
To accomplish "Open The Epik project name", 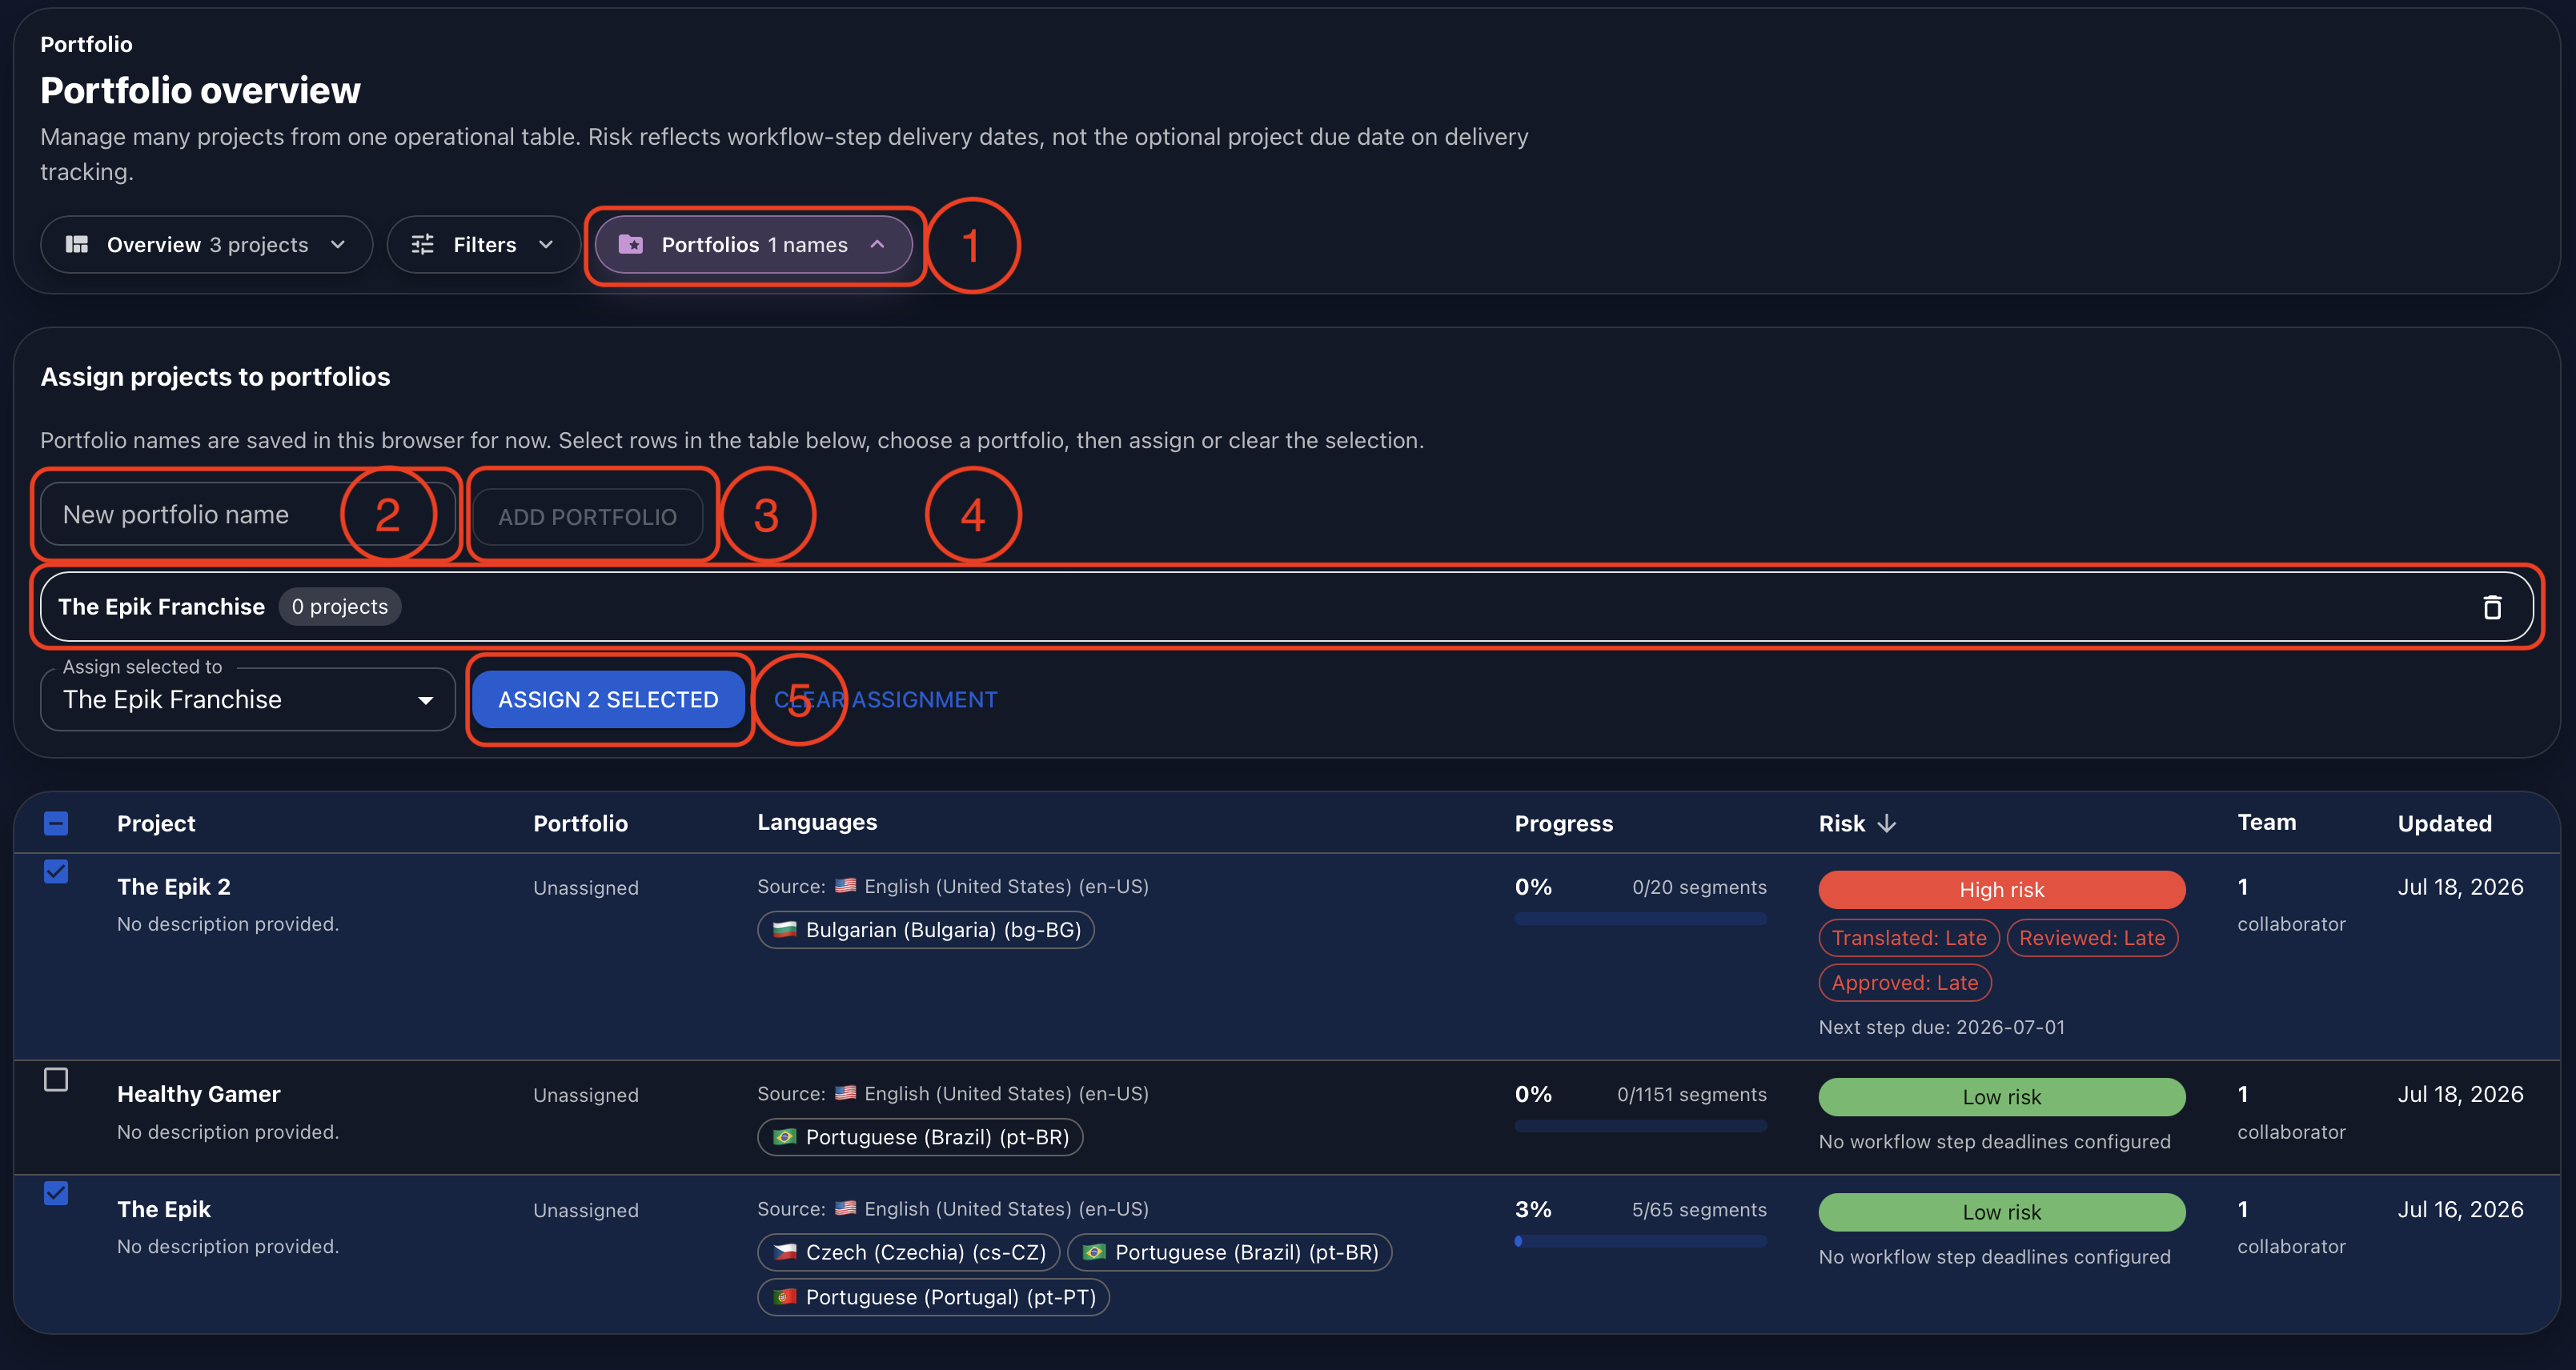I will (x=164, y=1210).
